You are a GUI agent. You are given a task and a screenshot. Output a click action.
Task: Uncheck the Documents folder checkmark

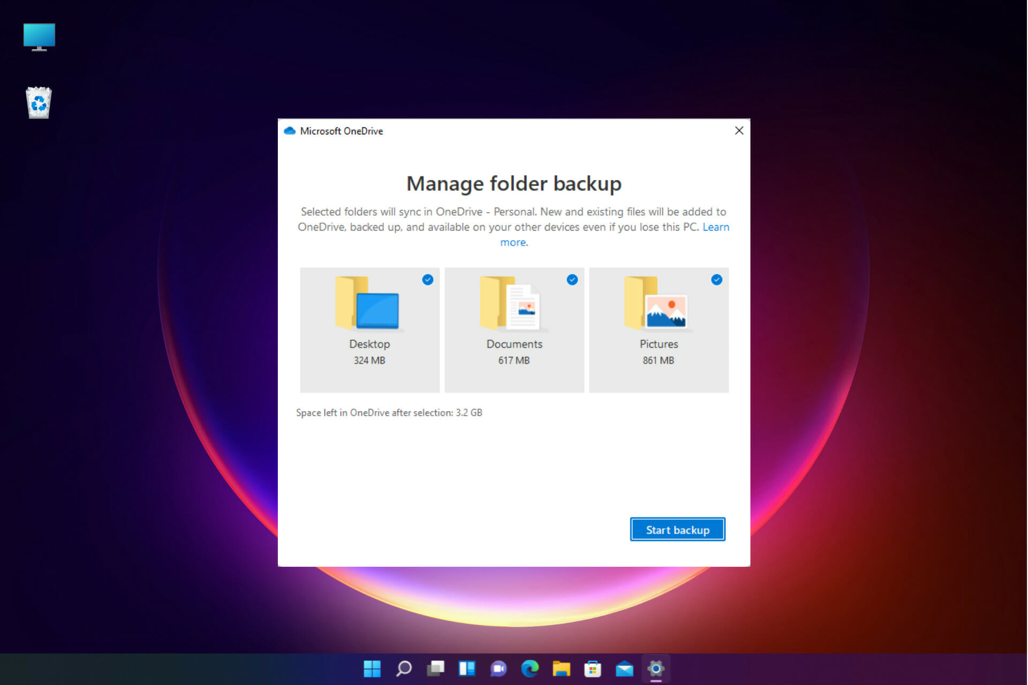(572, 279)
